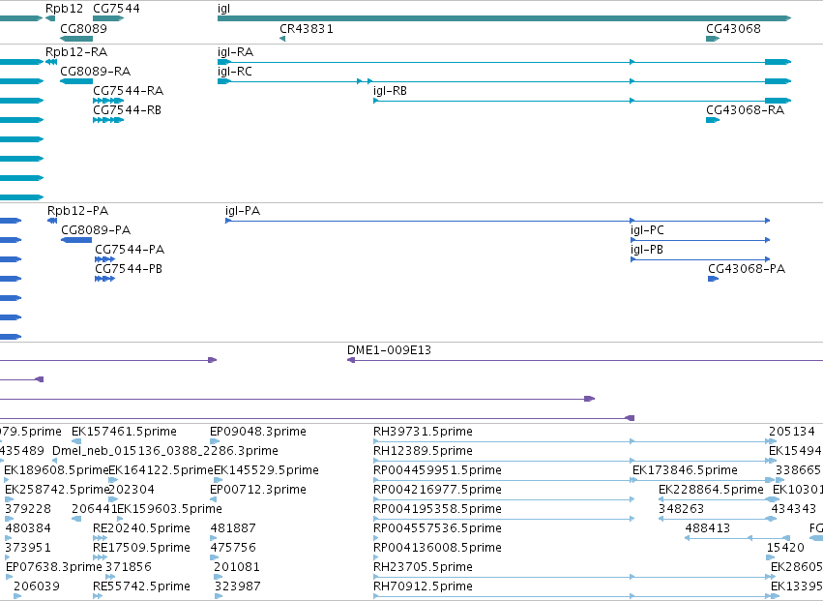This screenshot has height=601, width=823.
Task: Click feature label 371856
Action: pos(129,567)
